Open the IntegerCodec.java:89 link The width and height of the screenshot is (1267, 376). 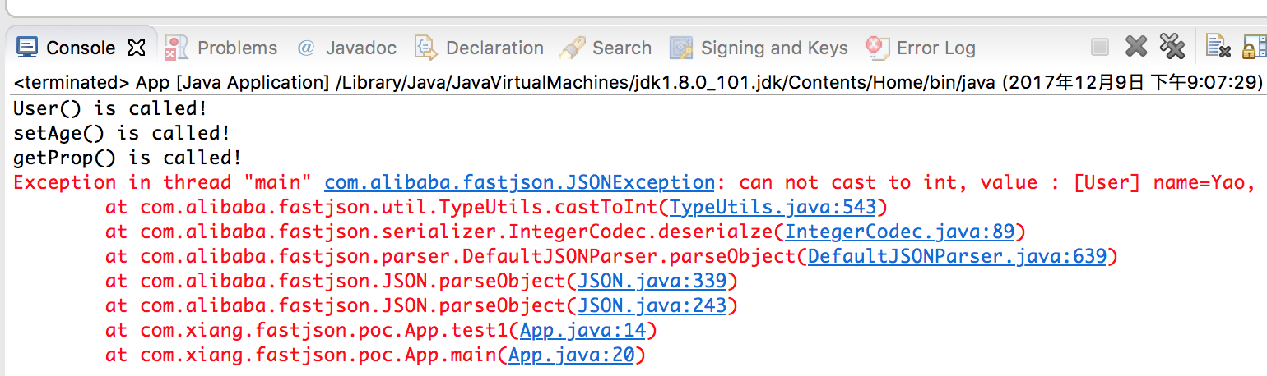pos(900,232)
